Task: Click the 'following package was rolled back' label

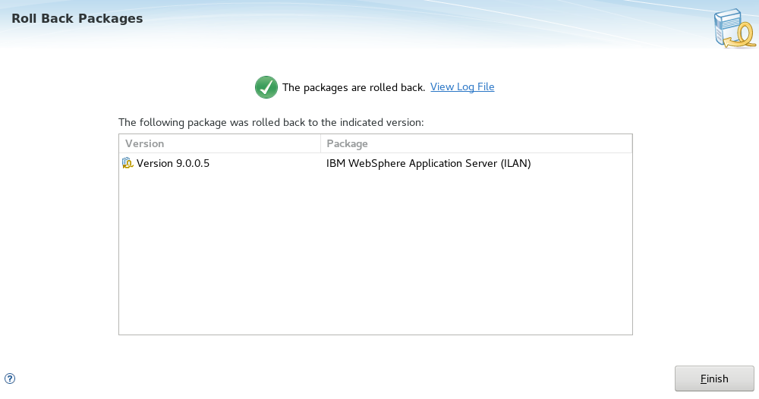Action: [271, 122]
